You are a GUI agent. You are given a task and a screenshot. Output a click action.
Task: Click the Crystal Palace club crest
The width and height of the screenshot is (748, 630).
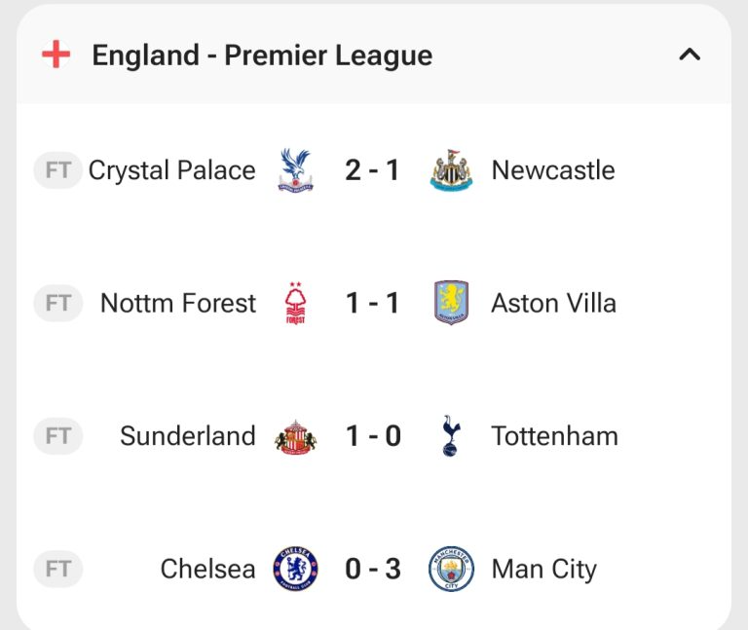click(x=294, y=170)
